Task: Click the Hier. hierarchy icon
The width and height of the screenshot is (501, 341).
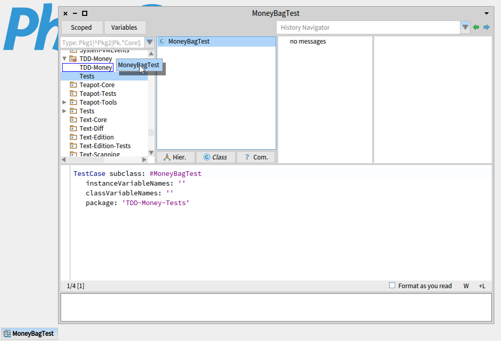Action: coord(167,157)
